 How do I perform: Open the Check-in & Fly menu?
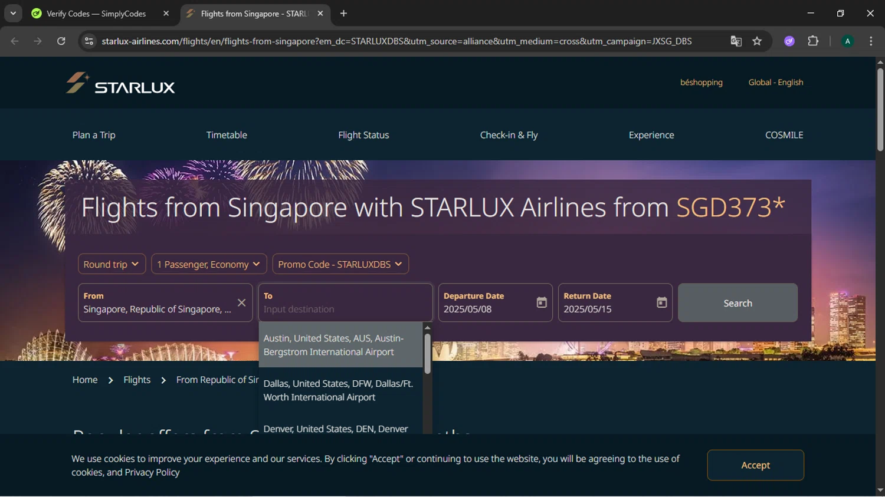[509, 135]
